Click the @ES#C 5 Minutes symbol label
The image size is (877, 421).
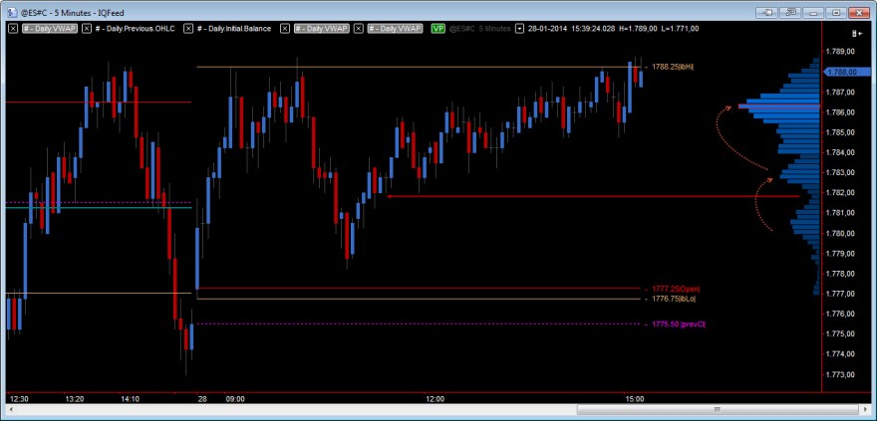tap(480, 29)
